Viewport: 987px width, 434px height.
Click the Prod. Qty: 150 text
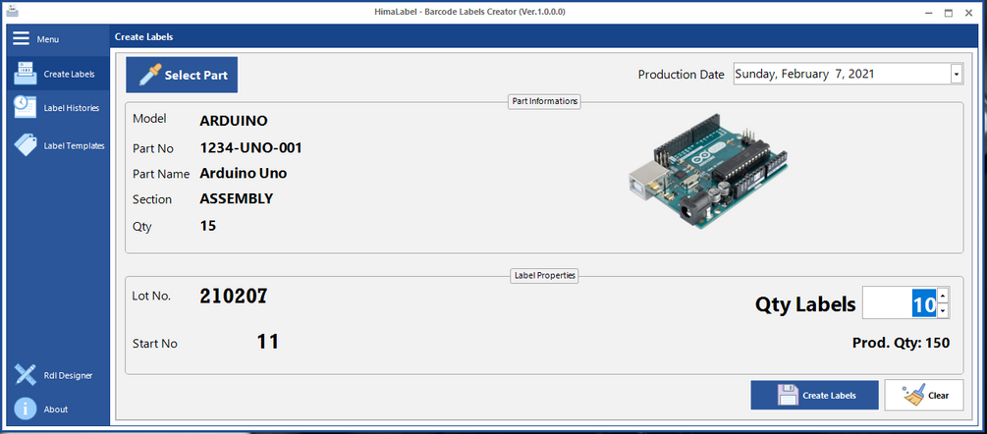[901, 344]
